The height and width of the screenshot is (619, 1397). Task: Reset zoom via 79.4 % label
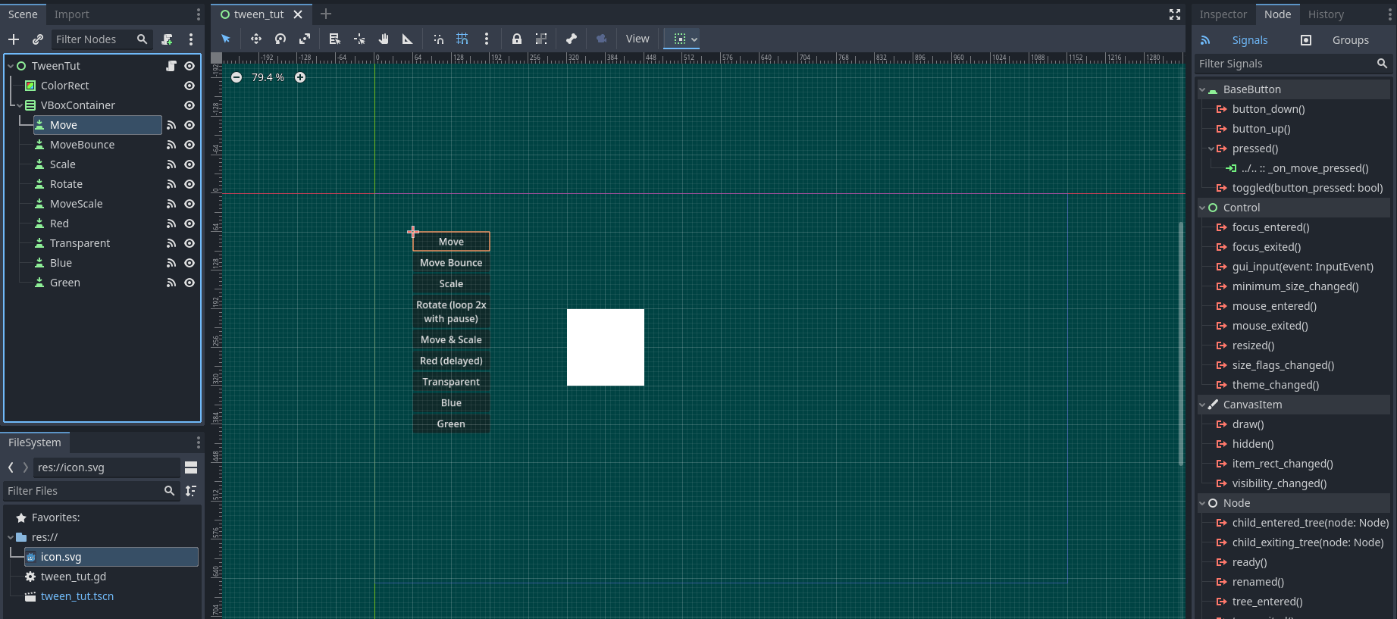(268, 77)
